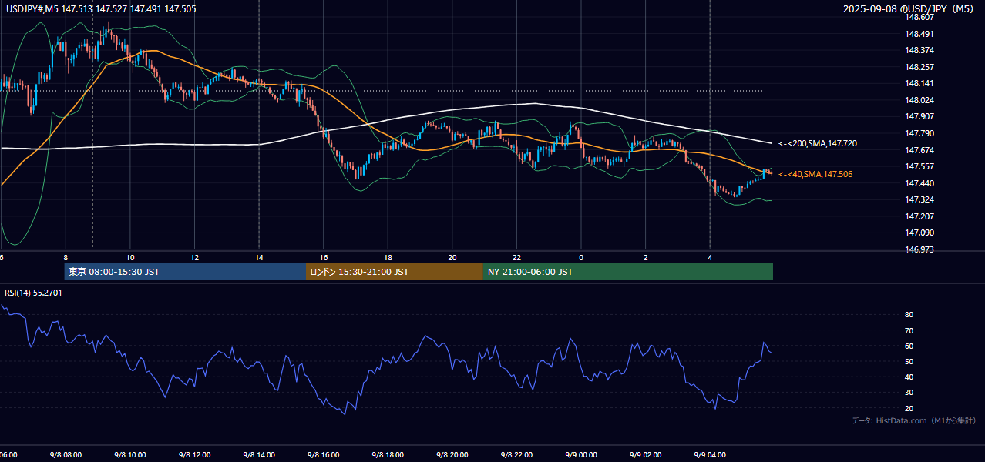The width and height of the screenshot is (985, 462).
Task: Click price scale value 148.257
Action: click(920, 67)
